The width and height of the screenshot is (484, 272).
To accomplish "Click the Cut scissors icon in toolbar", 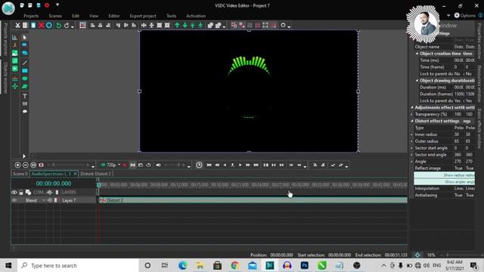I will coord(17,25).
